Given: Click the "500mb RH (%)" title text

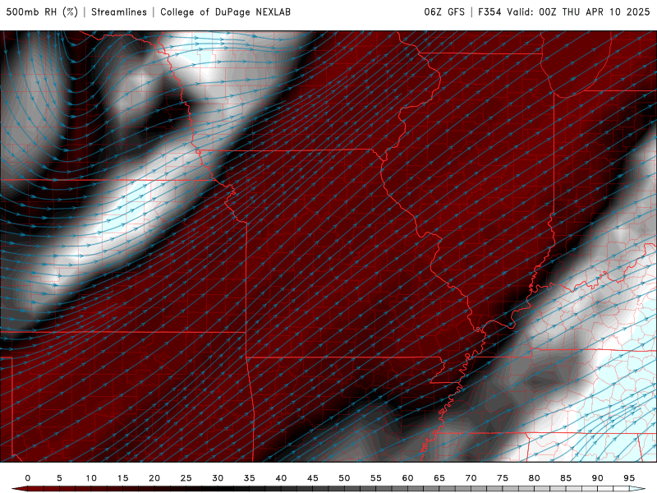Looking at the screenshot, I should tap(42, 12).
